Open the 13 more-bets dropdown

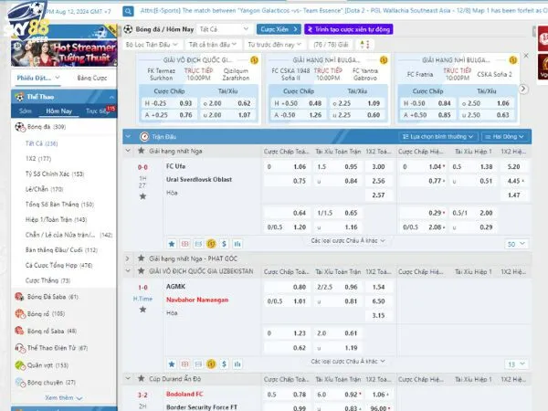click(516, 364)
